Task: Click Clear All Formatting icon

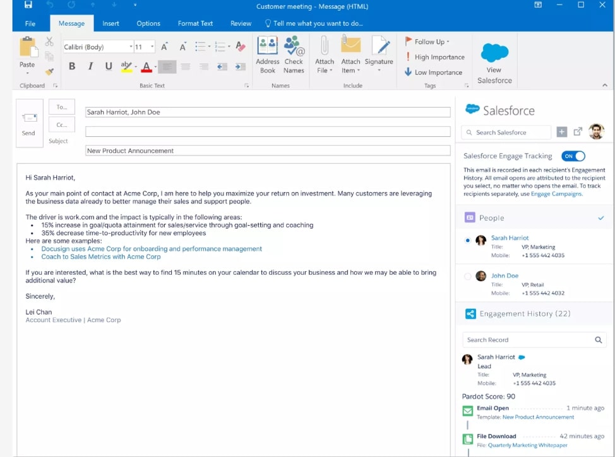Action: (241, 47)
